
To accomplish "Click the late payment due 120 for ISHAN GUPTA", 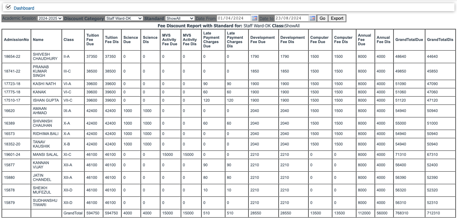I will pos(206,100).
